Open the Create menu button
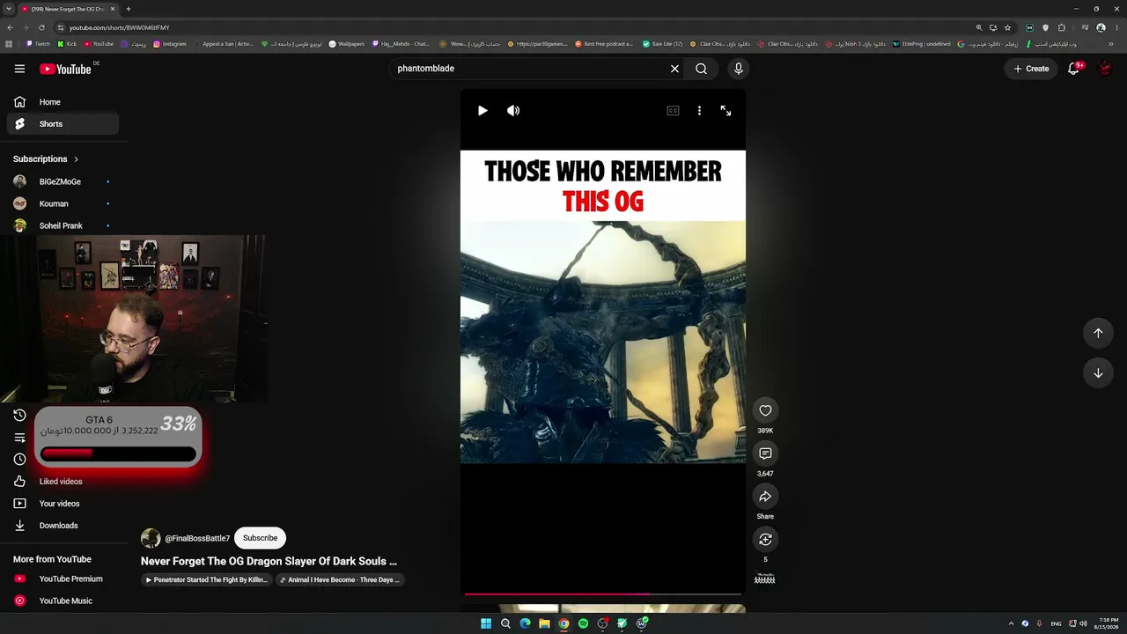 (1031, 69)
